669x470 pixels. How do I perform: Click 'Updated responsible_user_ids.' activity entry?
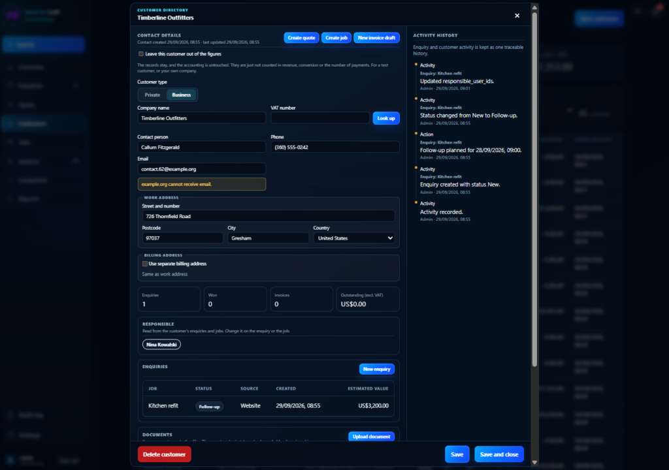457,81
